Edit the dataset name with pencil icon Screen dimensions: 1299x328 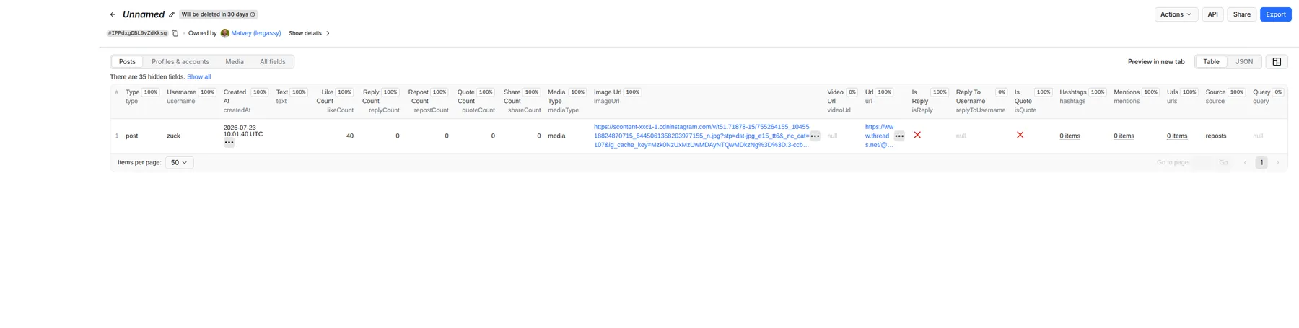172,14
